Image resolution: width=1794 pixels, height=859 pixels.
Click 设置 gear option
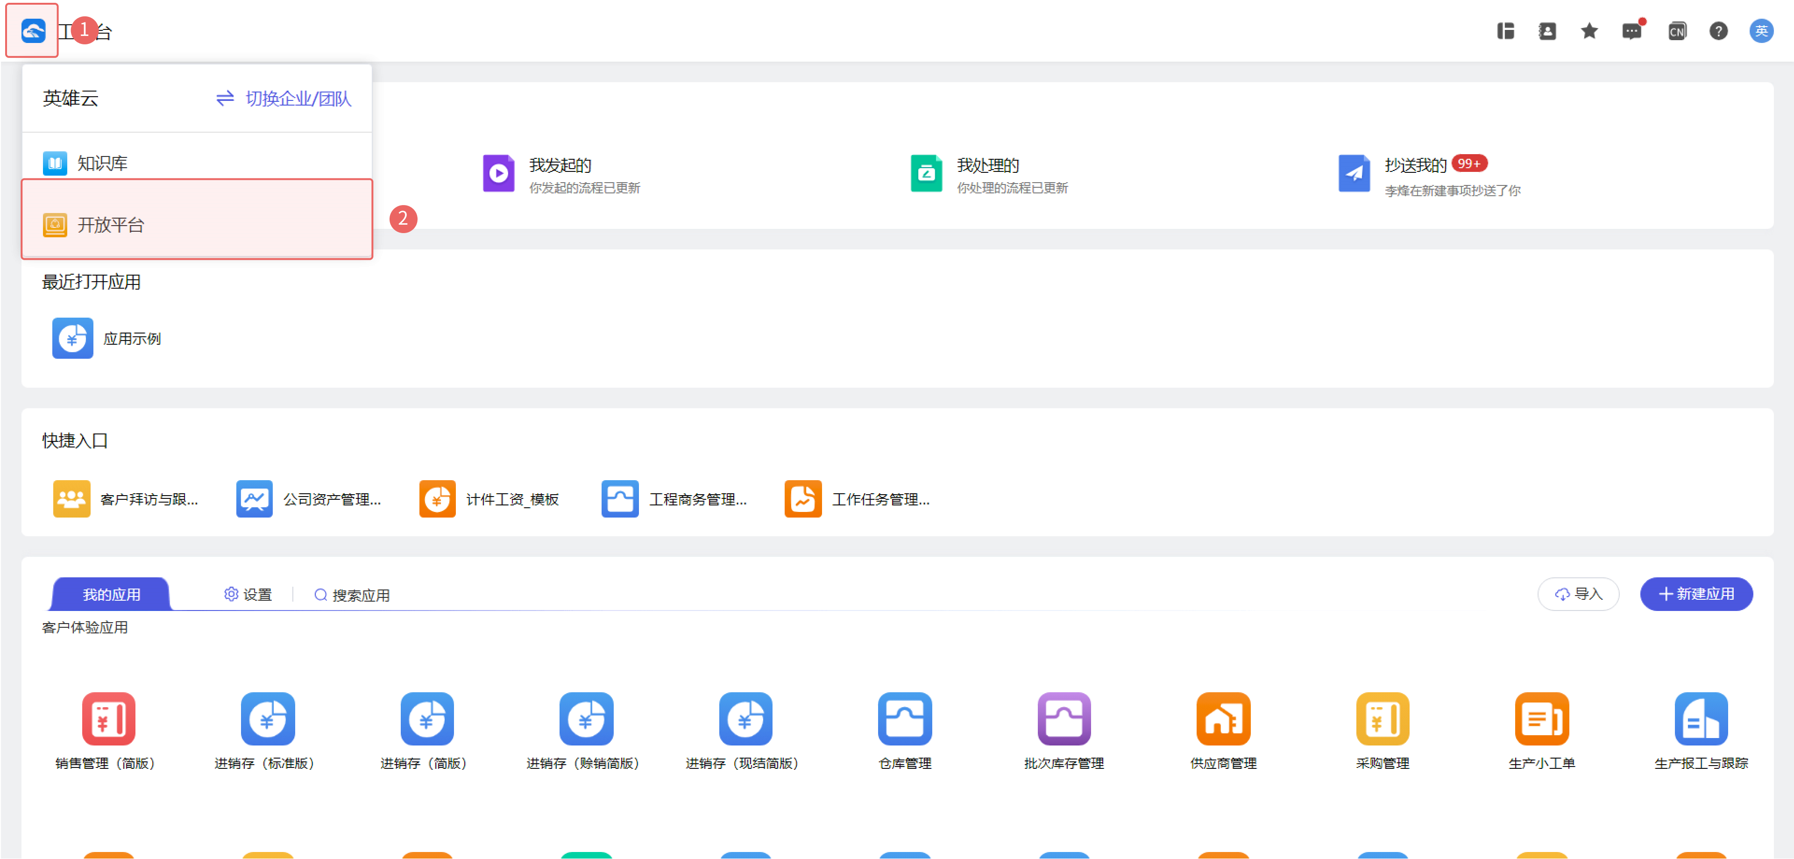click(248, 594)
